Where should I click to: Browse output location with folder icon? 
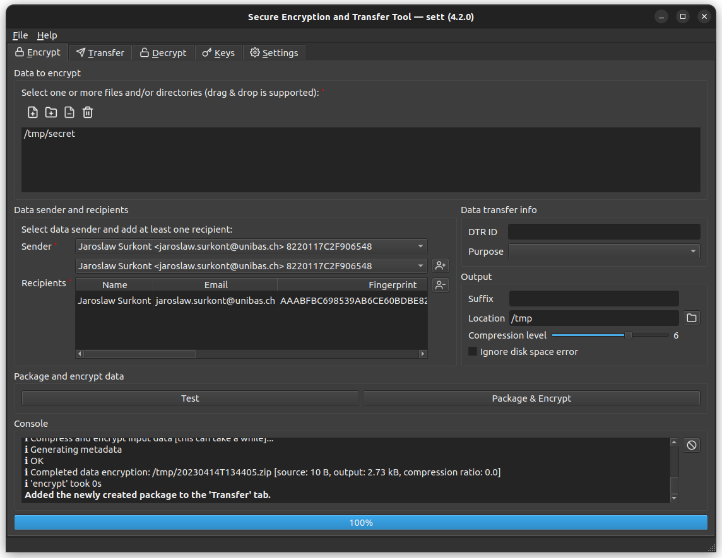[x=692, y=318]
